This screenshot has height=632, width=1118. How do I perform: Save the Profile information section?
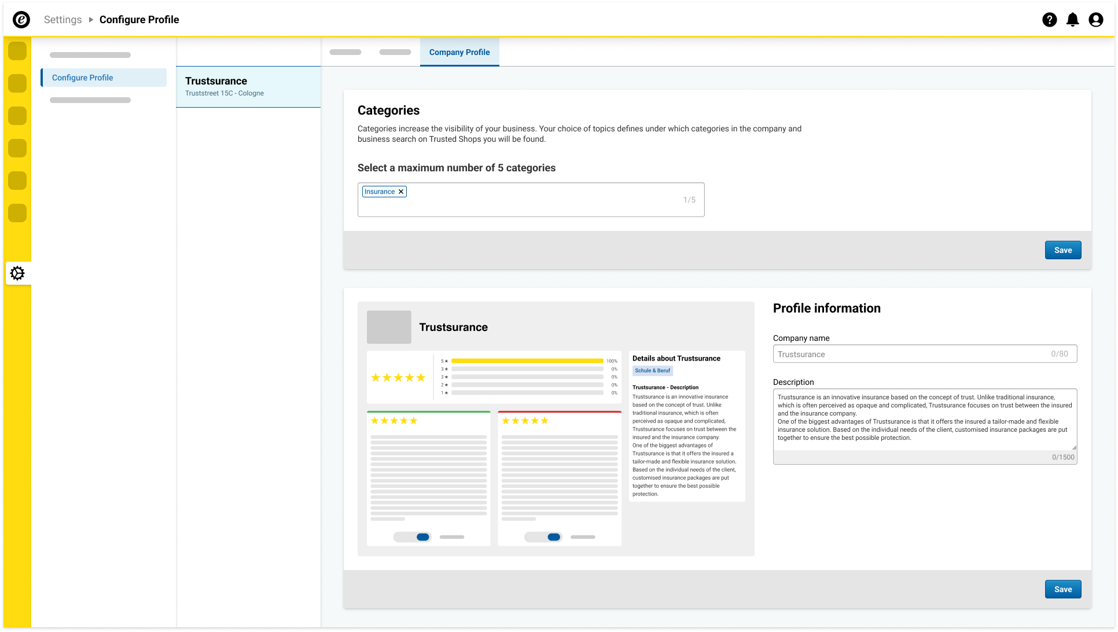[x=1063, y=589]
